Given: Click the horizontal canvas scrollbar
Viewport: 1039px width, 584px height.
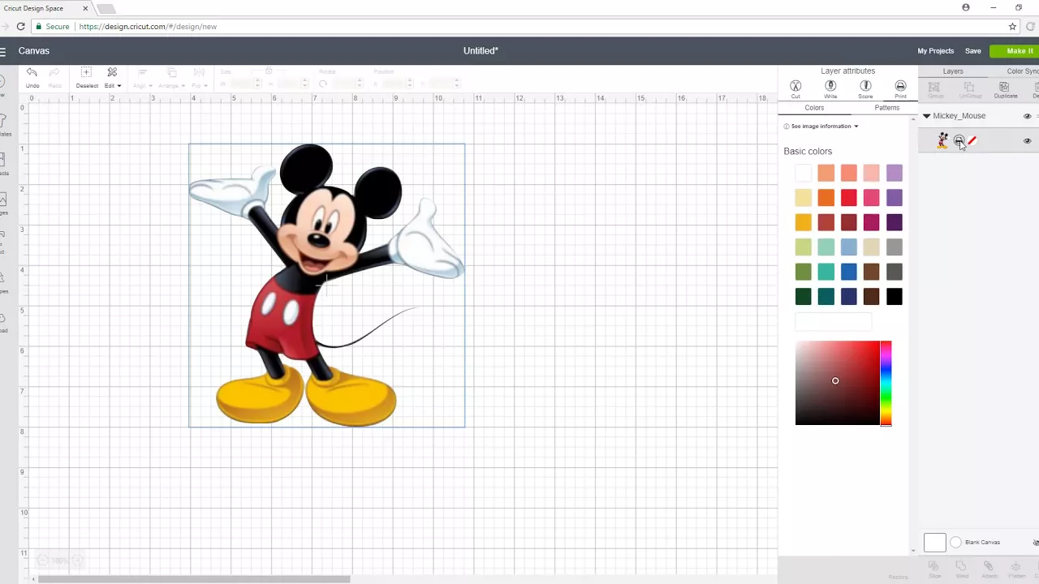Looking at the screenshot, I should [x=194, y=579].
